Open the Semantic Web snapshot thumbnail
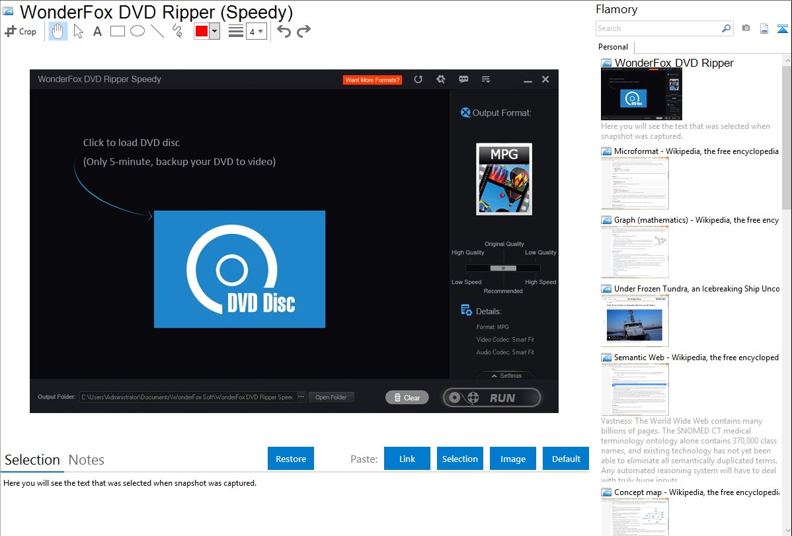Screen dimensions: 792x536 635,389
